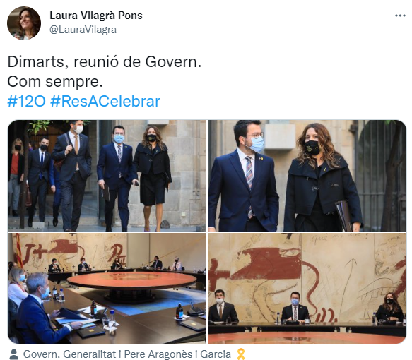Open the #12O hashtag
Viewport: 412px width, 360px height.
(x=27, y=101)
